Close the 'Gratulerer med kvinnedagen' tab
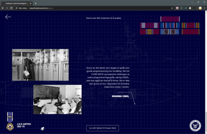Screen dimensions: 207x134 pos(31,3)
